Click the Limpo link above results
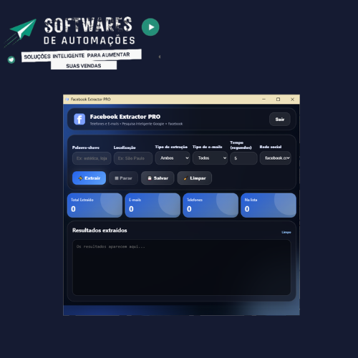Image resolution: width=358 pixels, height=358 pixels. 286,232
